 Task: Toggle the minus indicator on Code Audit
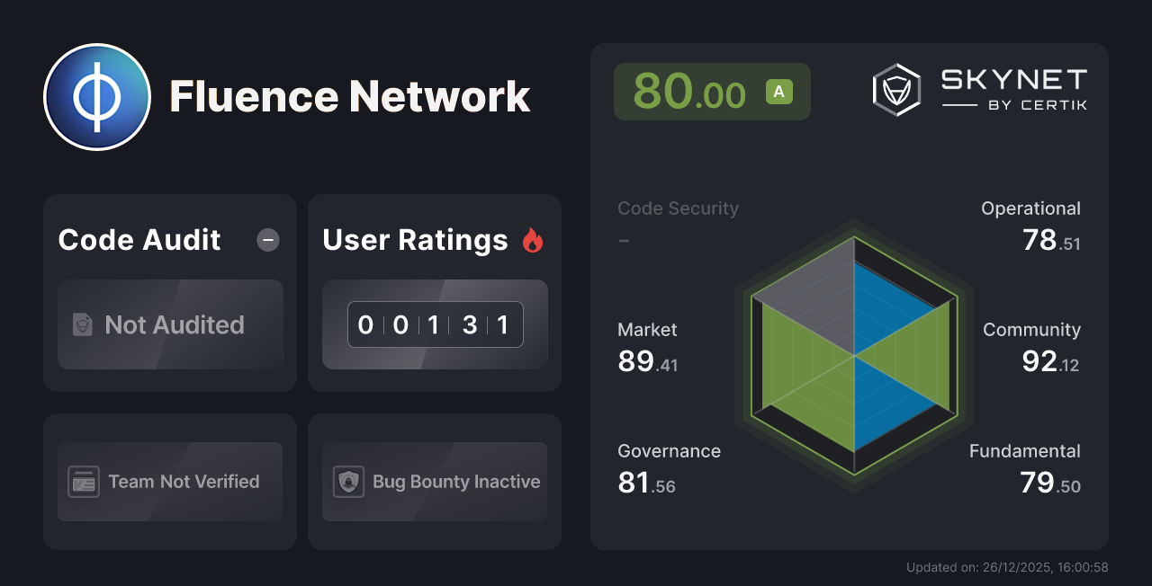[267, 239]
